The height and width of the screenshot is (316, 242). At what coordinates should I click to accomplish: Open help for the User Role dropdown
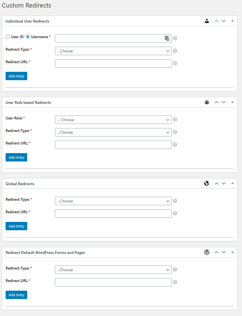point(175,119)
